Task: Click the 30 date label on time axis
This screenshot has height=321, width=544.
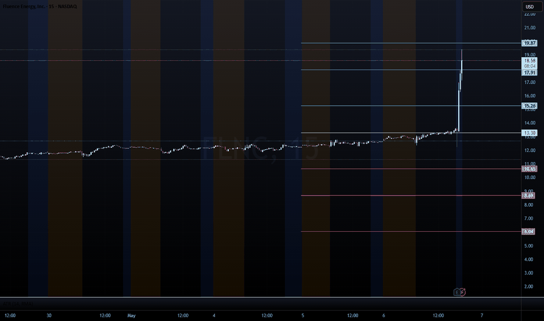Action: click(x=49, y=315)
